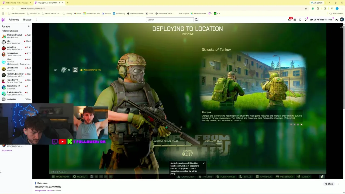The height and width of the screenshot is (194, 345).
Task: Mute the PRESIDENTIAL DAY GAMING tab audio
Action: pos(60,3)
